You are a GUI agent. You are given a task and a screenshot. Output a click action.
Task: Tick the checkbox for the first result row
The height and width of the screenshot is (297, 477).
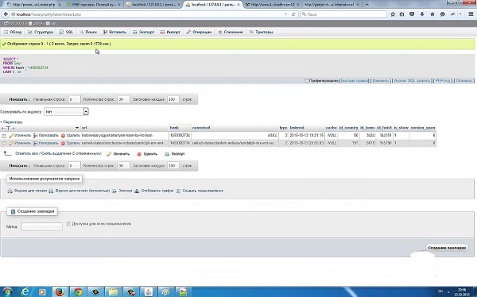click(x=4, y=136)
